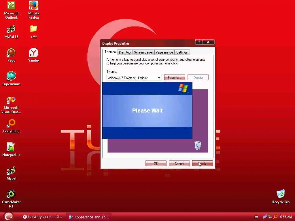Select the GameMaker 8.1 desktop icon
The width and height of the screenshot is (295, 221).
point(11,199)
